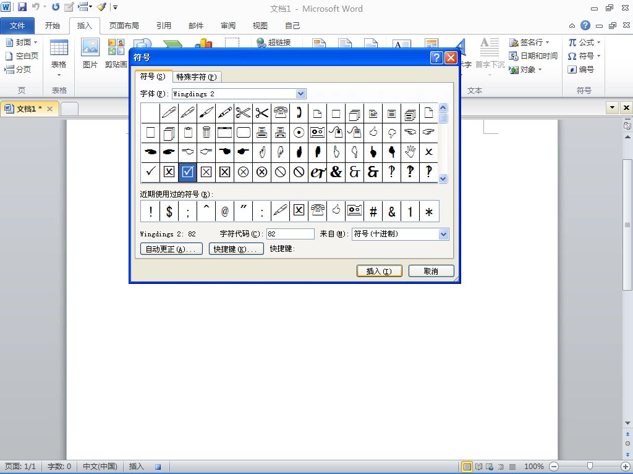This screenshot has height=474, width=633.
Task: Switch to the 开始 Home tab
Action: pos(53,26)
